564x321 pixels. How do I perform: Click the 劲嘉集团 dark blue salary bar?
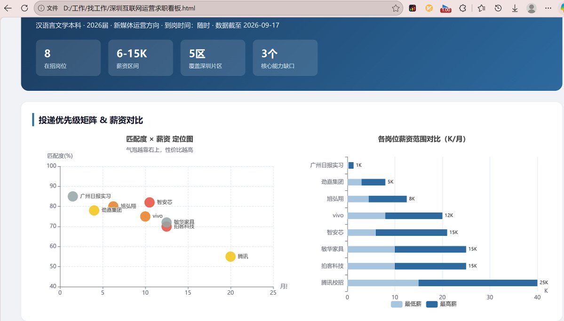(x=373, y=182)
